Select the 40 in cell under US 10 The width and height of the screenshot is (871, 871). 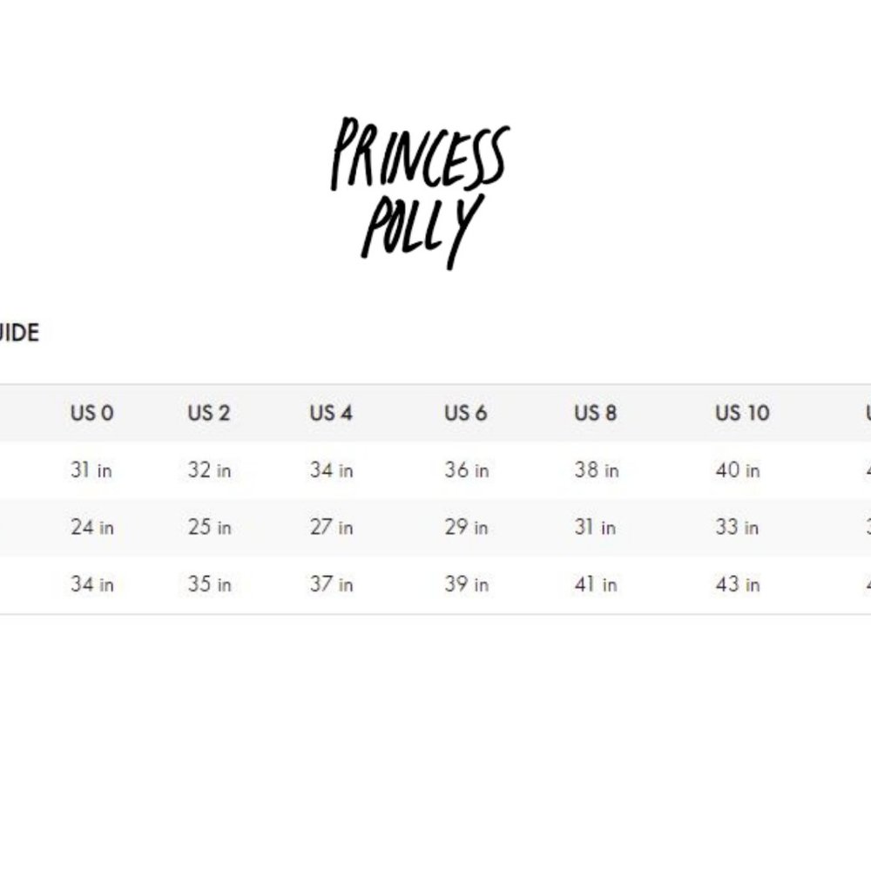click(x=737, y=470)
